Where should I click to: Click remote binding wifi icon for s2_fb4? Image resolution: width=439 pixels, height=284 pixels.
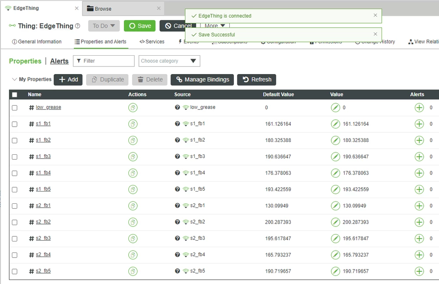click(x=185, y=255)
